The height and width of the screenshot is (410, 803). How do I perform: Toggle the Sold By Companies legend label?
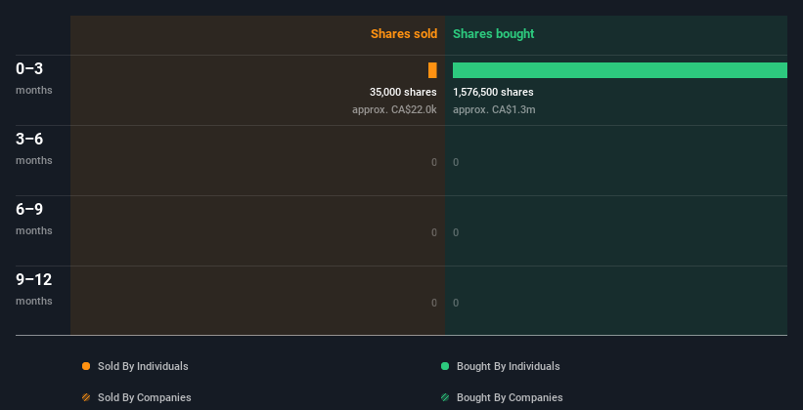pos(144,397)
